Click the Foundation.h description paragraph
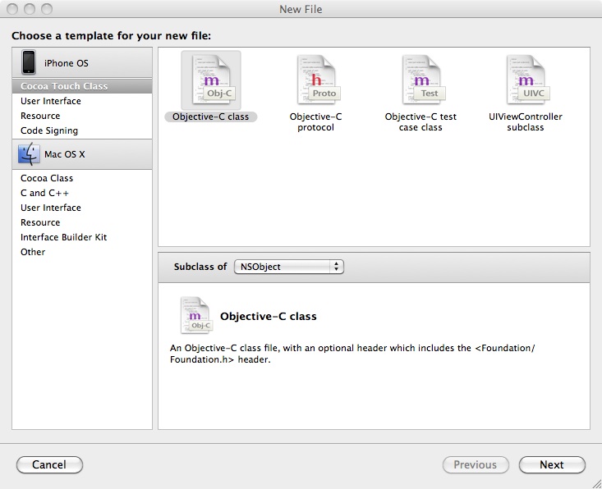Screen dimensions: 602x489 click(x=352, y=354)
